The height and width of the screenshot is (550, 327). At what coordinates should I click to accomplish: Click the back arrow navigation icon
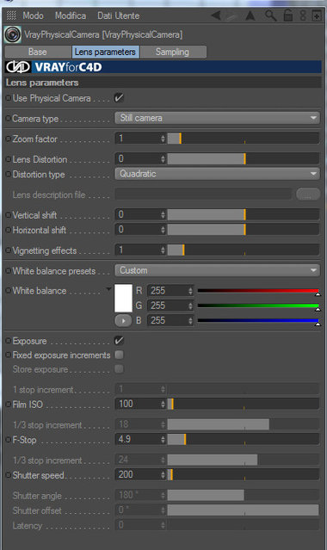[216, 15]
